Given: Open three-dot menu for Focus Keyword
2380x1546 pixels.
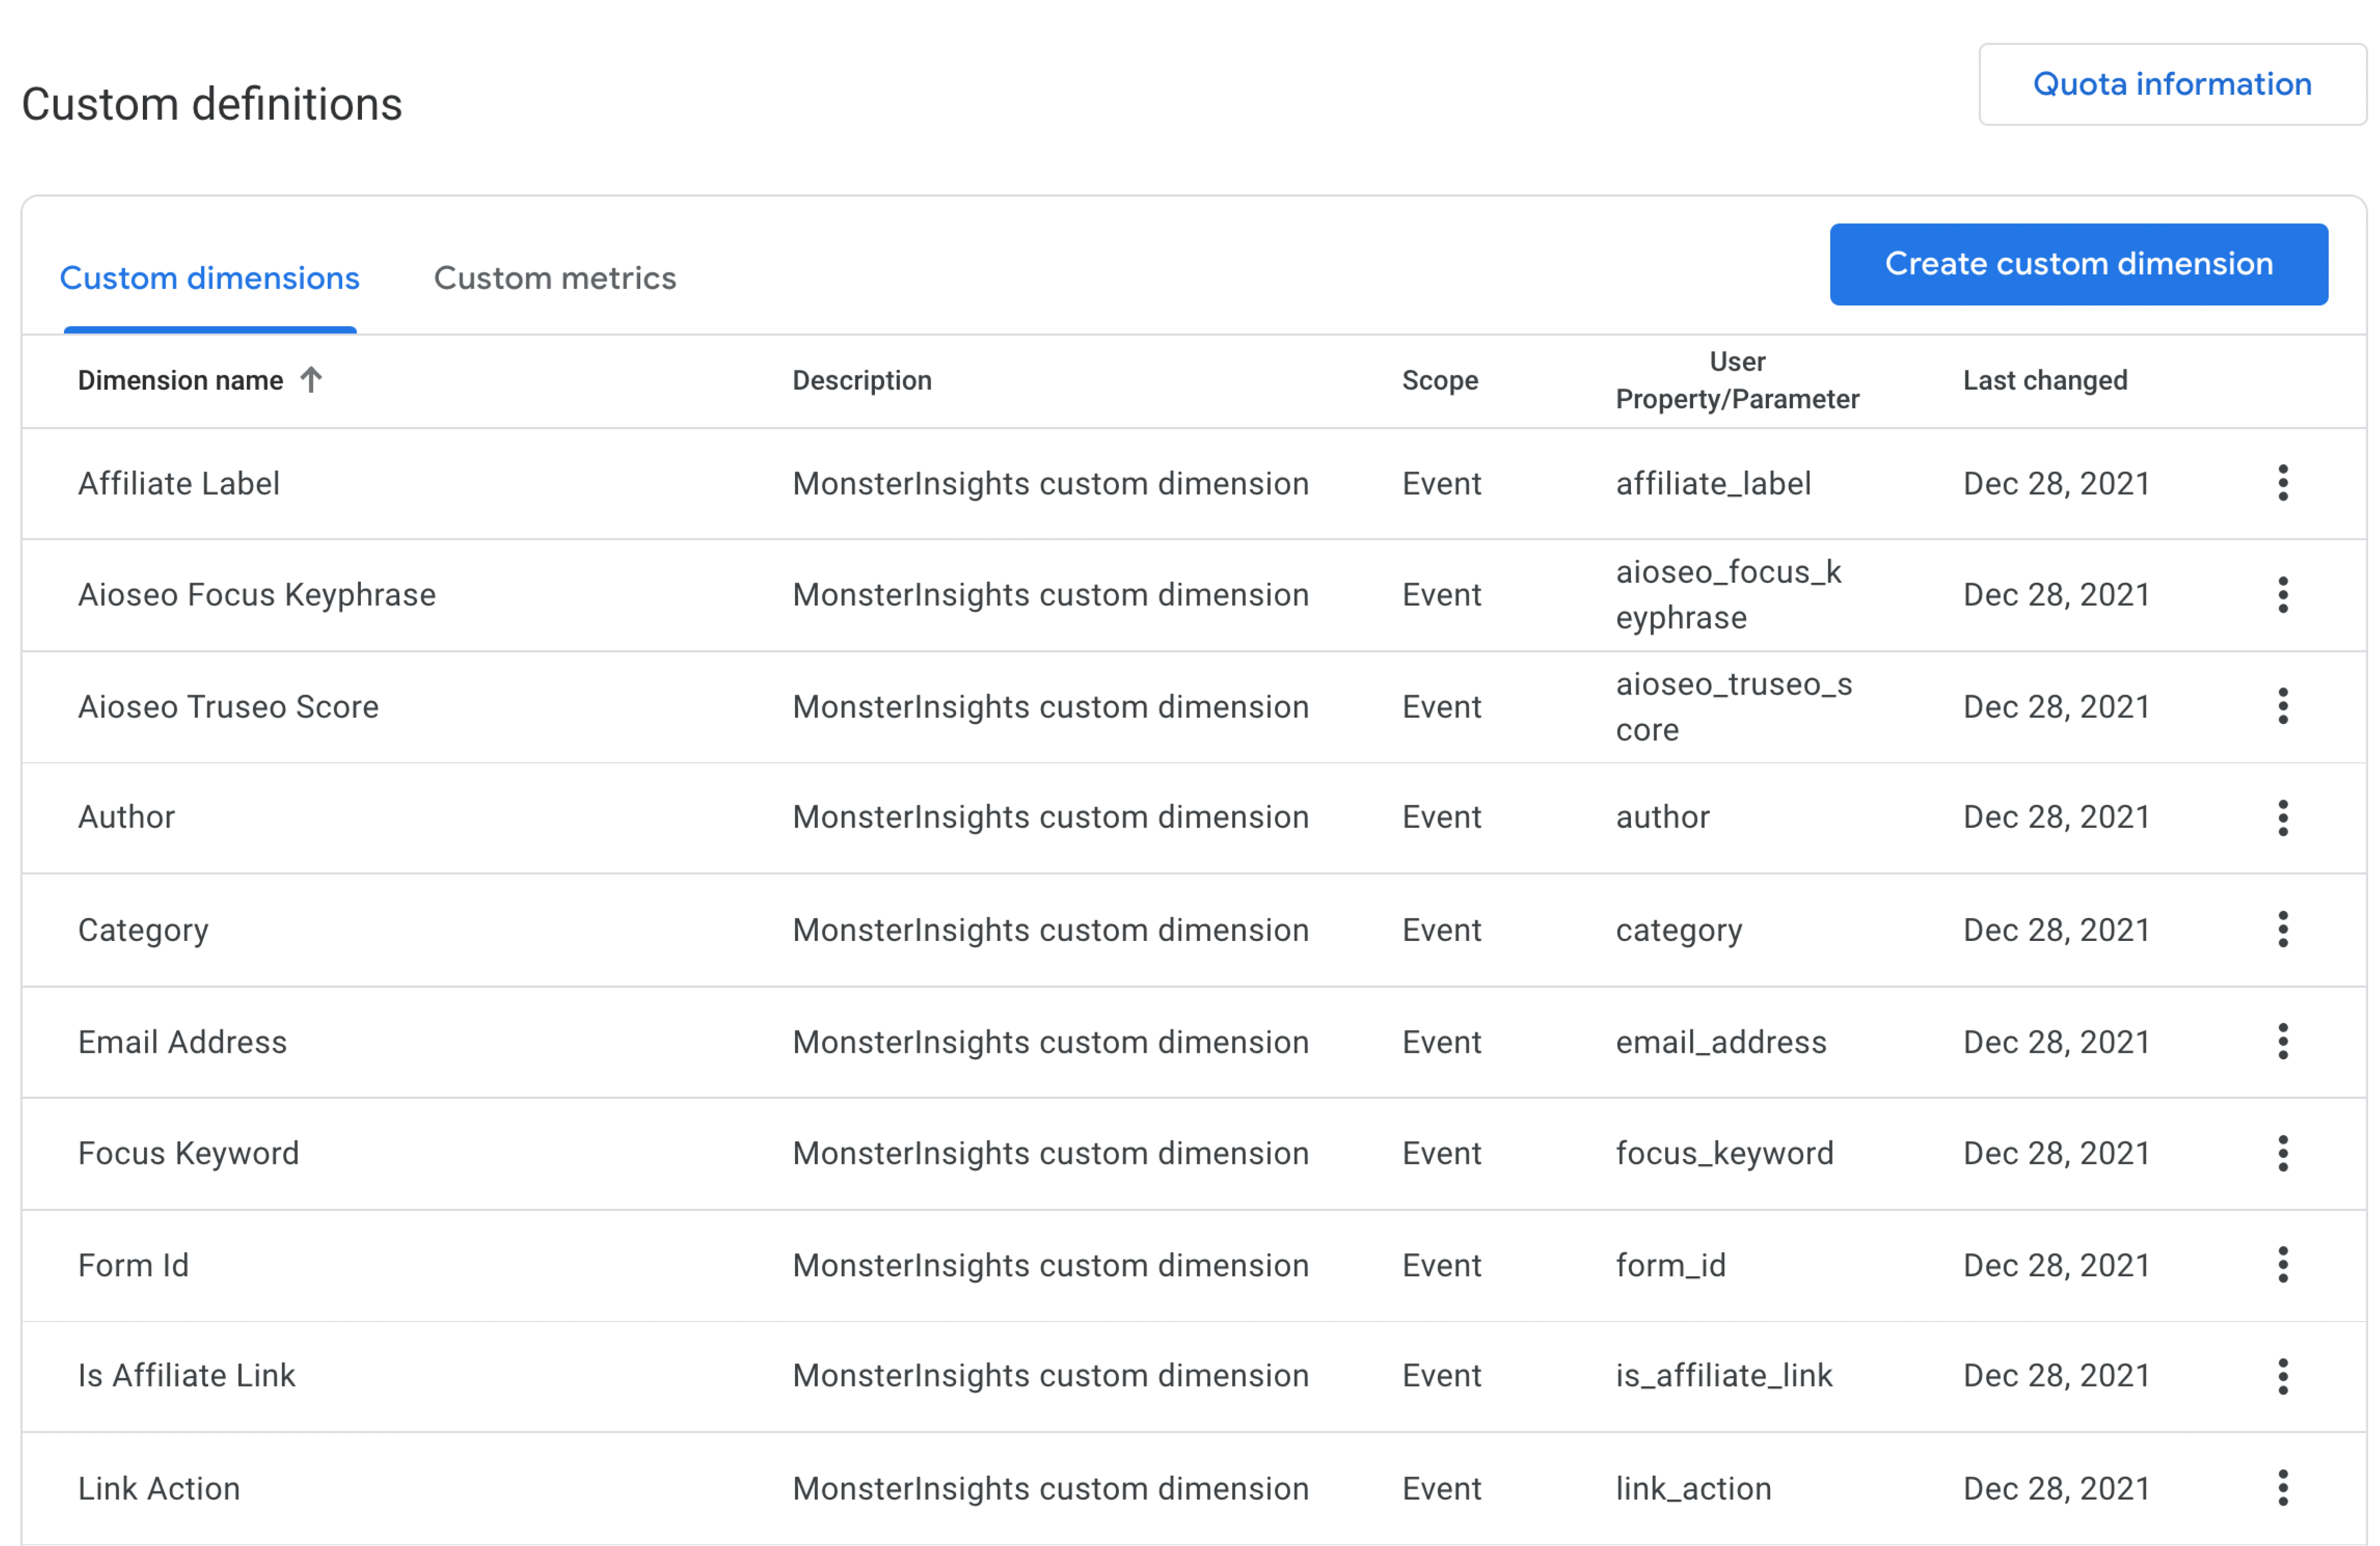Looking at the screenshot, I should coord(2283,1153).
